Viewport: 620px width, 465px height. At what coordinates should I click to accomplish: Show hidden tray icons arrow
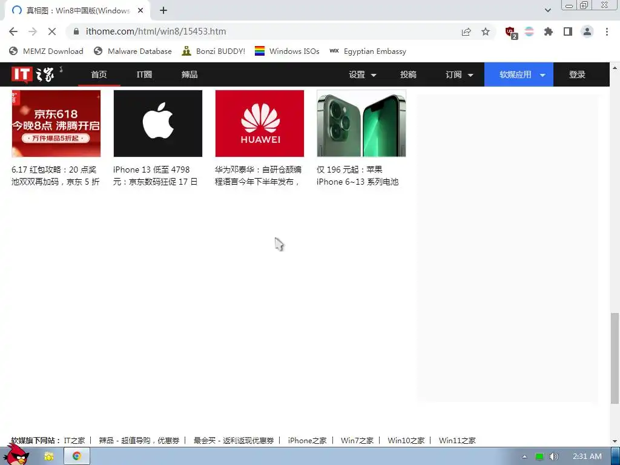click(x=524, y=457)
